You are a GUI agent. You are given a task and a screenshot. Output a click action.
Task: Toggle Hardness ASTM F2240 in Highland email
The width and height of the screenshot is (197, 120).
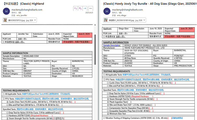pos(7,116)
